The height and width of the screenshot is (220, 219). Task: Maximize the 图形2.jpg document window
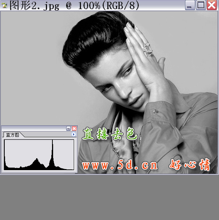201,5
